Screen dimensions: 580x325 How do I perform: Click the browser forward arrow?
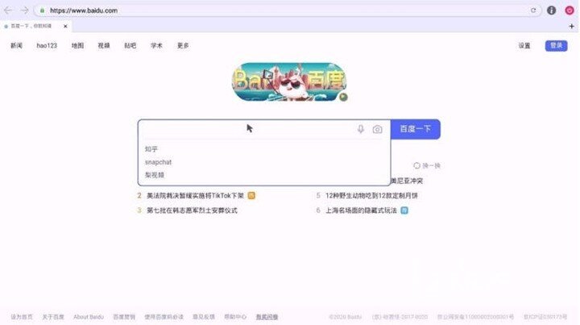(x=24, y=10)
